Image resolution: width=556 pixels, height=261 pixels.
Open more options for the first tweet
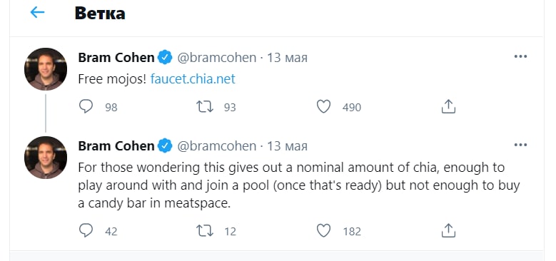(x=520, y=56)
